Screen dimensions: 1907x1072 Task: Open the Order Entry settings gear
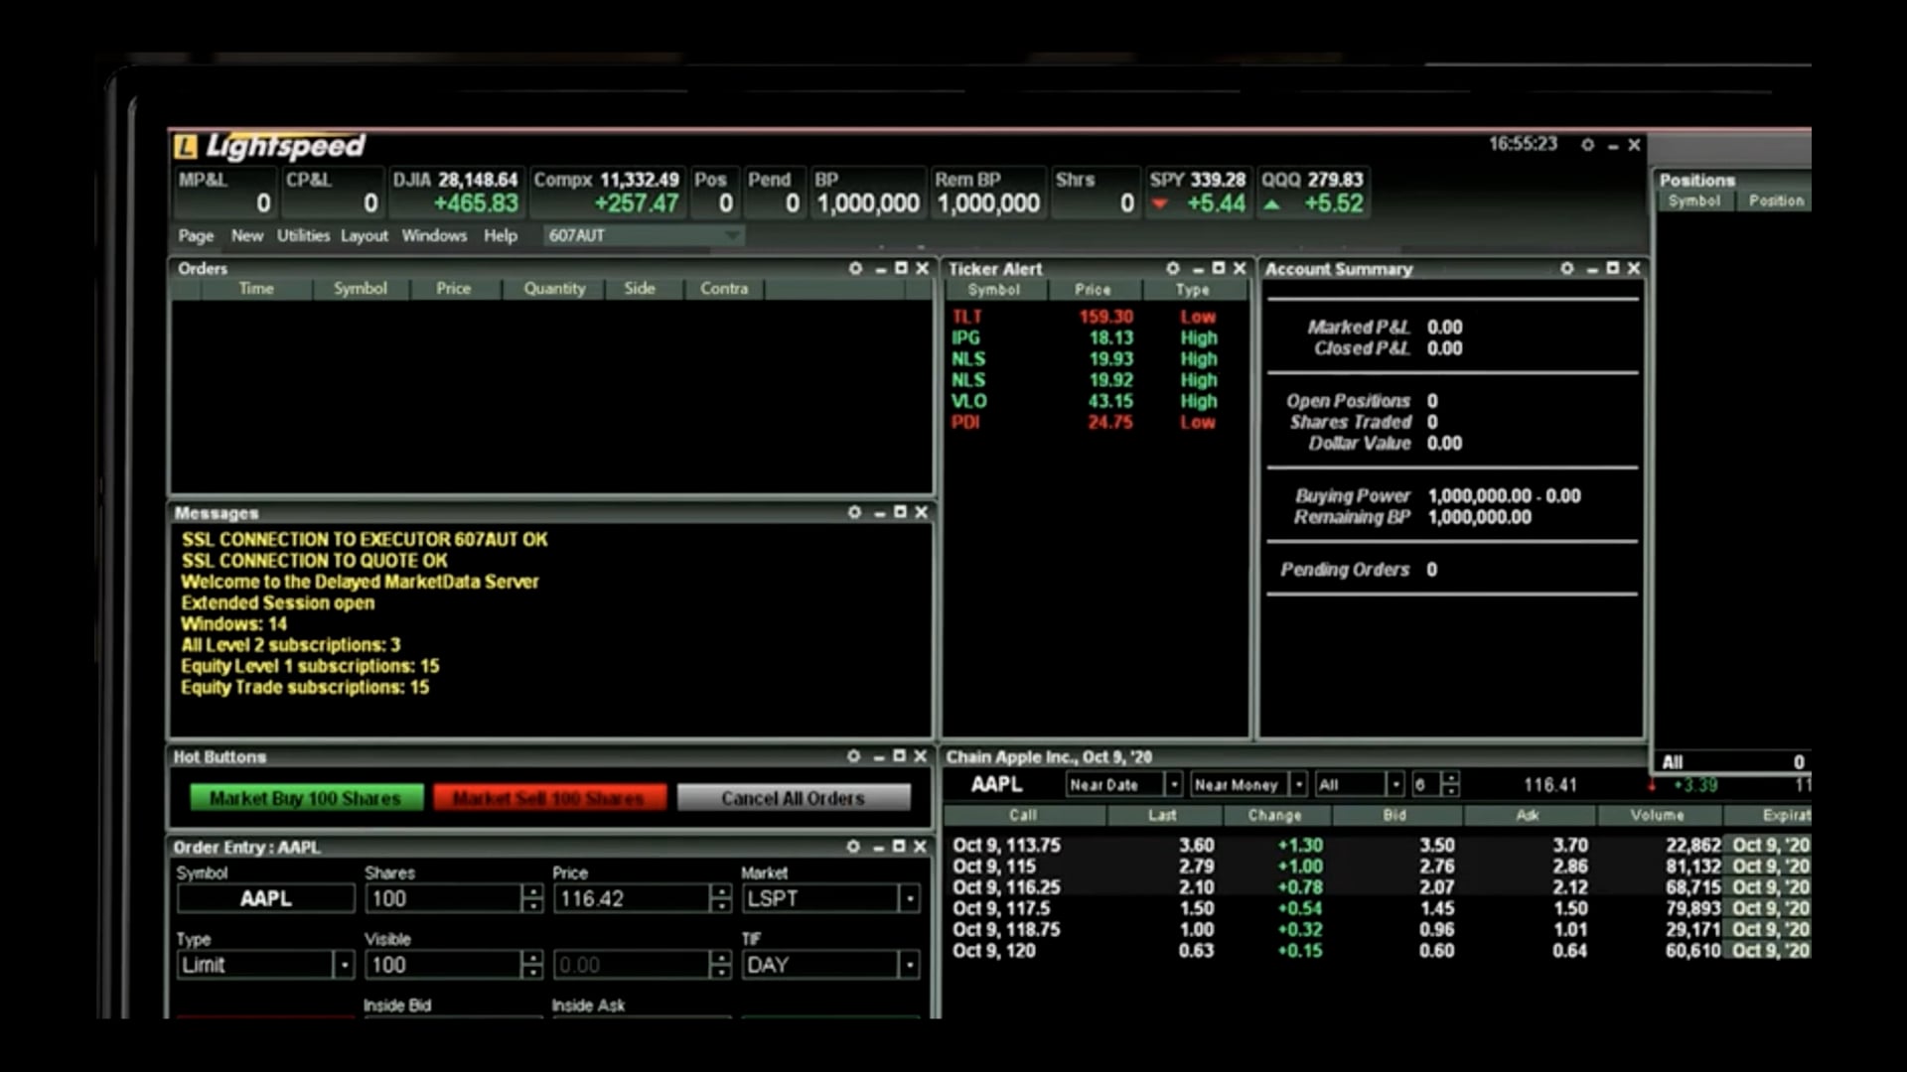[853, 847]
